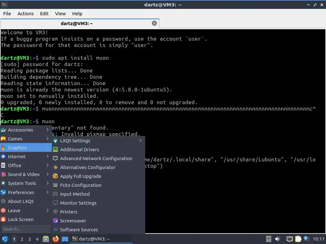Expand the Sound & Video submenu arrow

click(x=47, y=174)
